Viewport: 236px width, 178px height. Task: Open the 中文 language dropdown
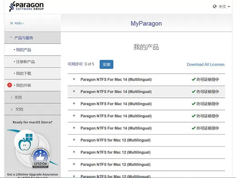point(224,6)
